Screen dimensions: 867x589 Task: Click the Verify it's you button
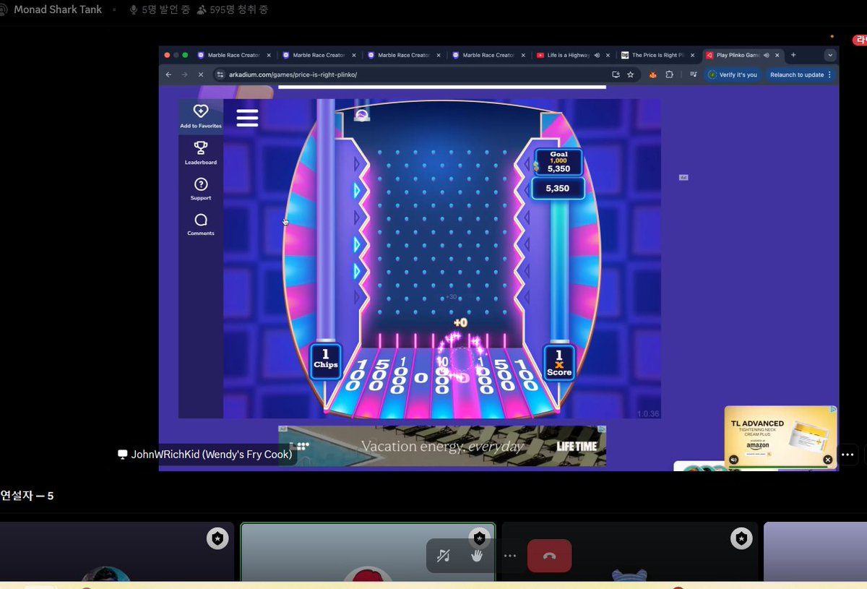click(733, 74)
